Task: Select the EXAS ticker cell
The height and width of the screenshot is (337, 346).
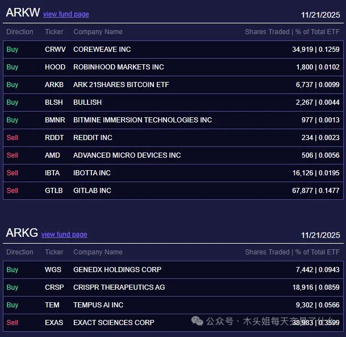Action: pyautogui.click(x=54, y=323)
